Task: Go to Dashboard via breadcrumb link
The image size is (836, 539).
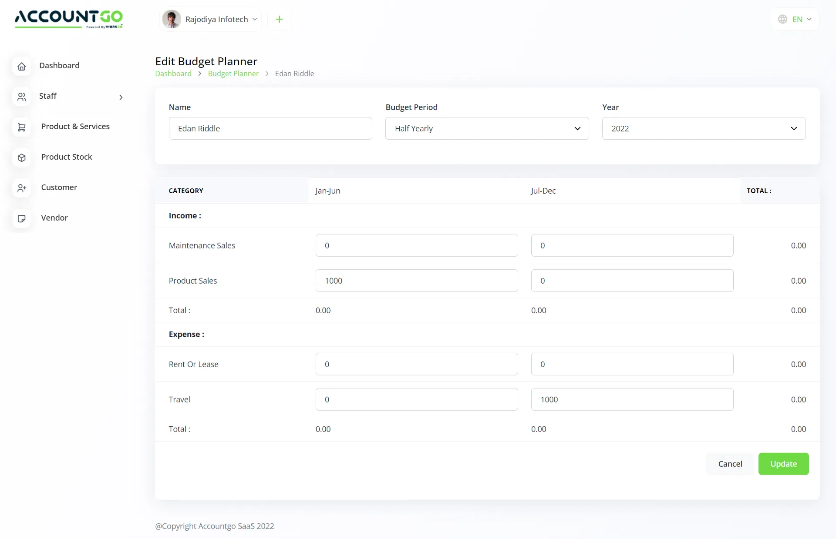Action: pos(173,73)
